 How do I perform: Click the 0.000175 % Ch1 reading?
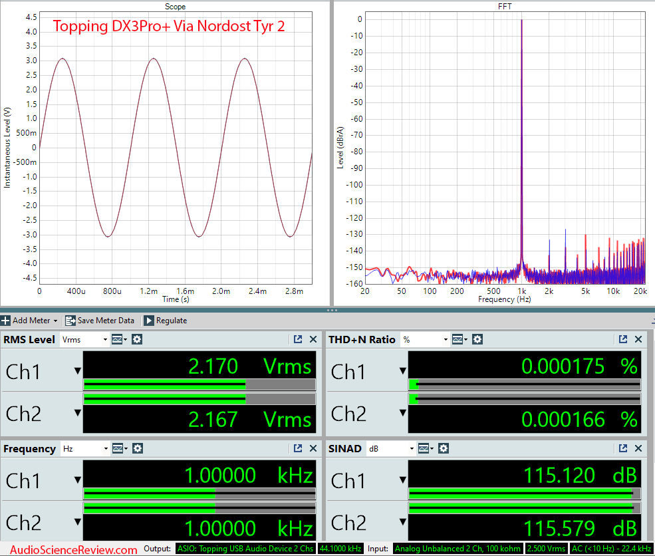coord(579,366)
